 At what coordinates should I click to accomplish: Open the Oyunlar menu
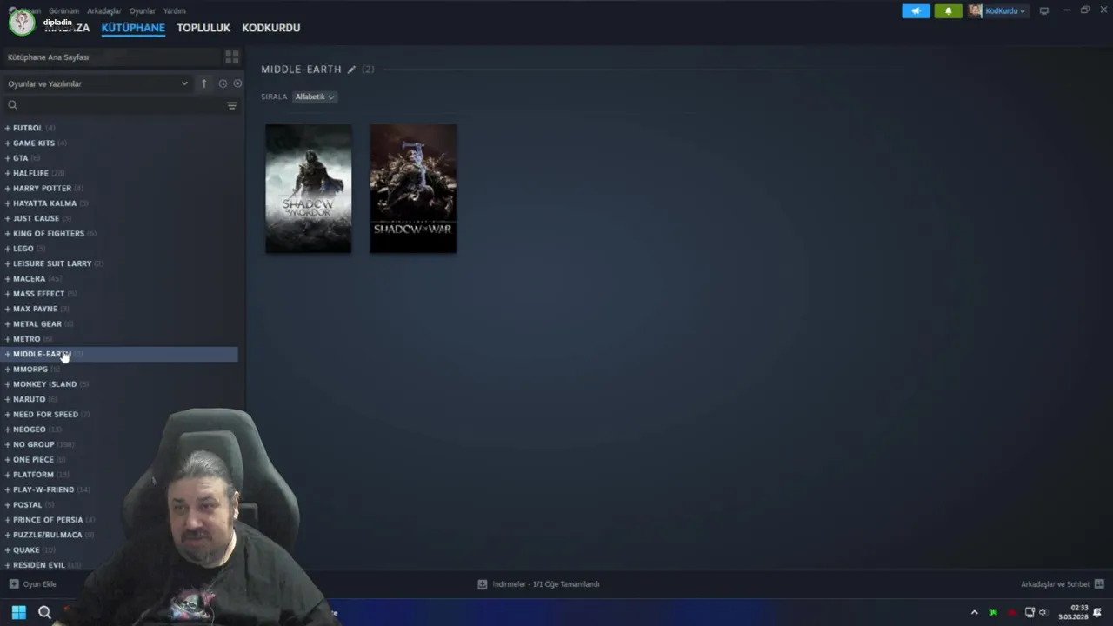142,11
